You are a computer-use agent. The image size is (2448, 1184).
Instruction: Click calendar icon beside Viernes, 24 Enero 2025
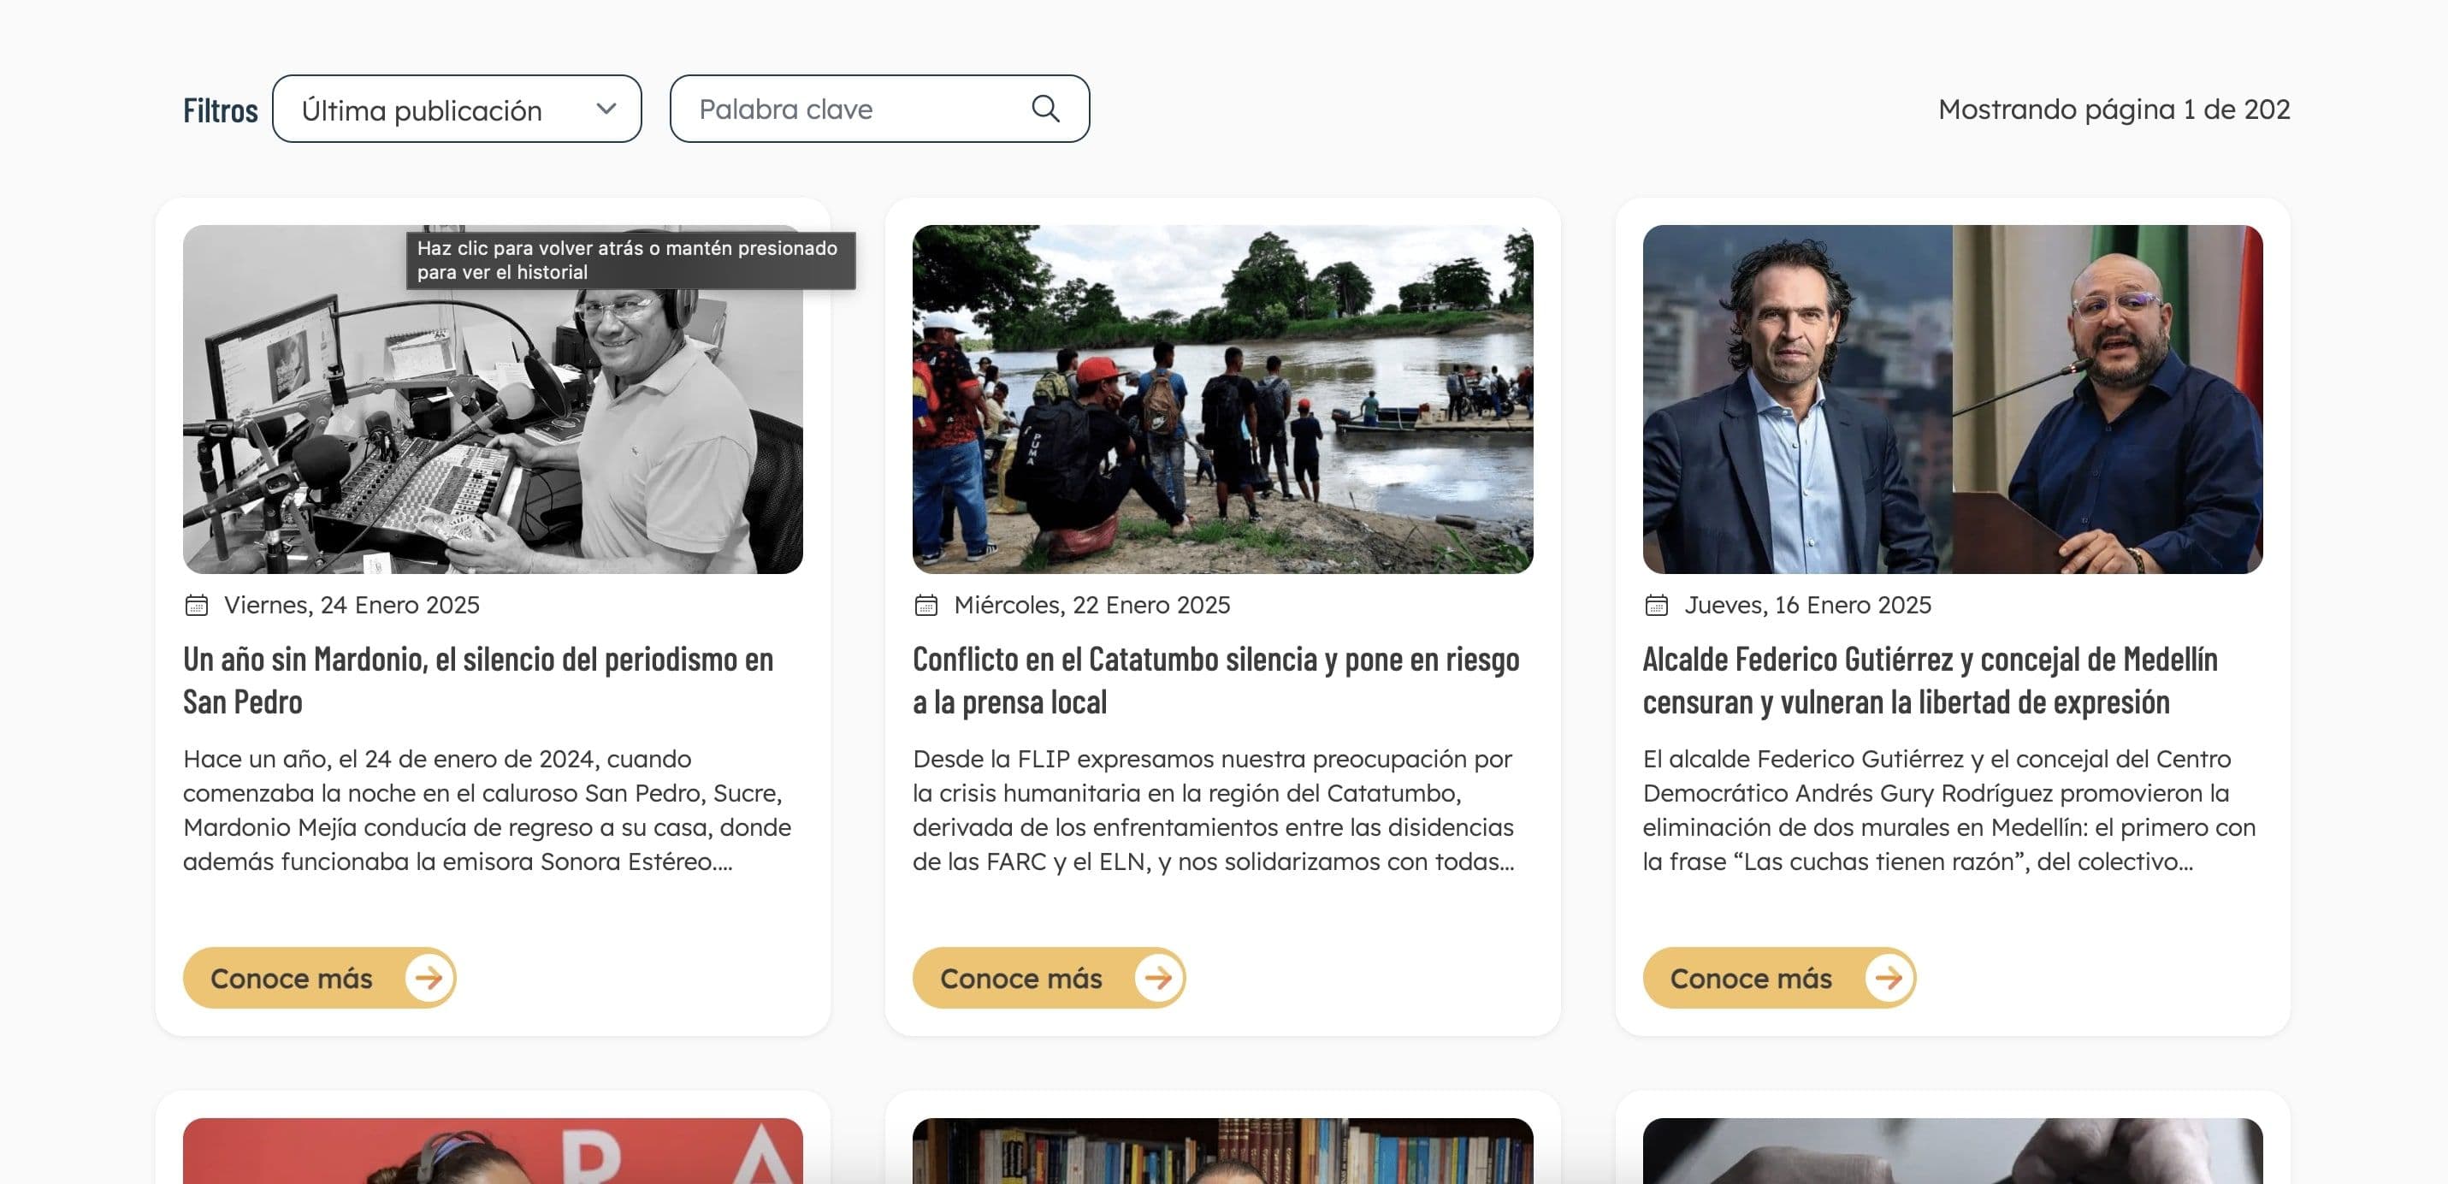tap(197, 606)
